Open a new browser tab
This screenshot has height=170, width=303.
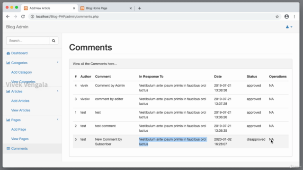[140, 8]
